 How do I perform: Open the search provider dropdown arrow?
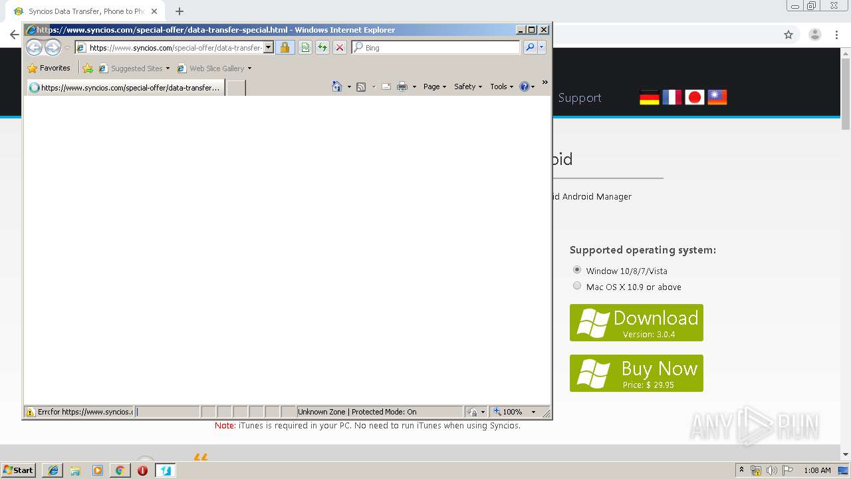pyautogui.click(x=542, y=47)
